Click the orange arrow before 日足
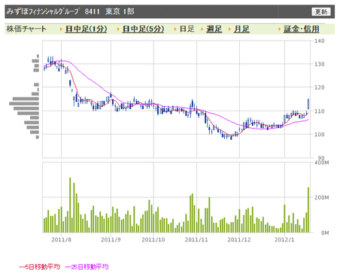The image size is (361, 273). pyautogui.click(x=175, y=29)
